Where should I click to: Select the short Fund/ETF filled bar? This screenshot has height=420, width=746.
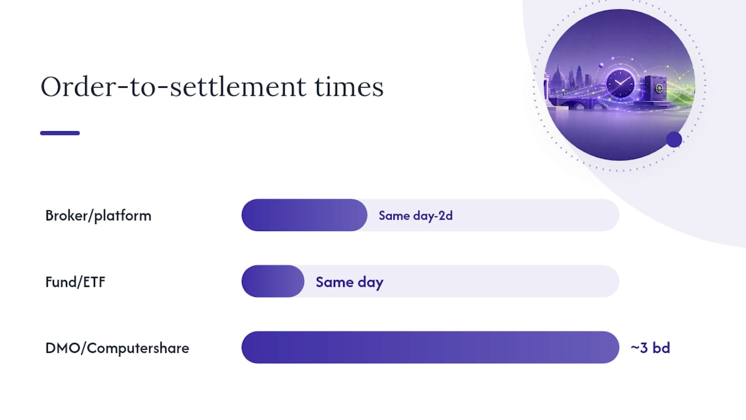tap(273, 281)
